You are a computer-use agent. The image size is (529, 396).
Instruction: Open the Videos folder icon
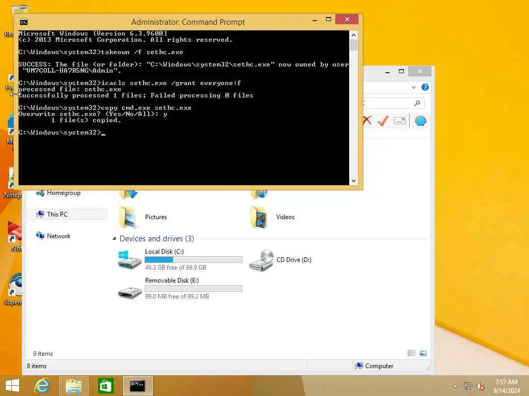(259, 217)
